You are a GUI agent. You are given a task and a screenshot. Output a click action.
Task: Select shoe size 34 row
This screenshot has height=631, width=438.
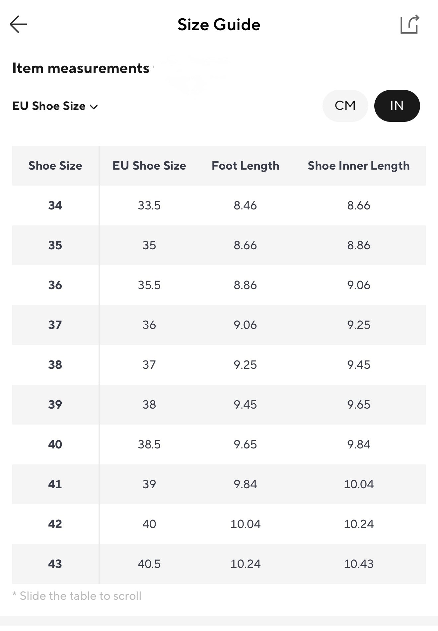[x=55, y=205]
